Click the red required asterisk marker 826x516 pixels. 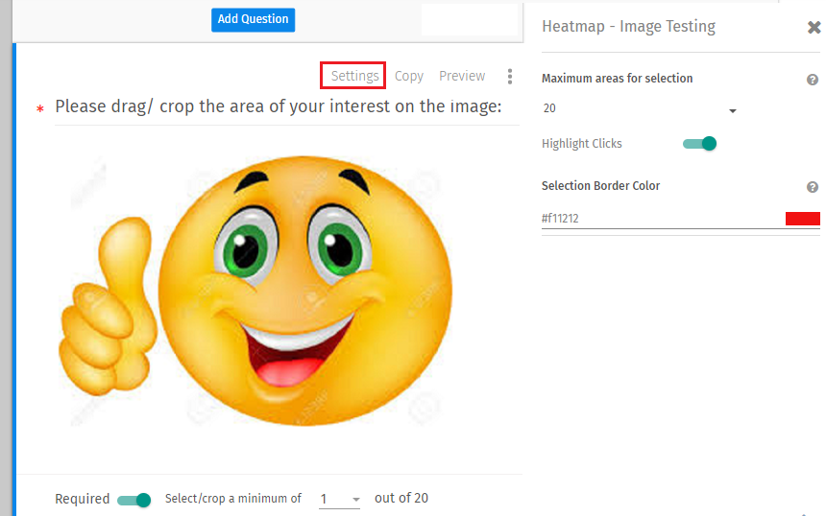(x=40, y=110)
